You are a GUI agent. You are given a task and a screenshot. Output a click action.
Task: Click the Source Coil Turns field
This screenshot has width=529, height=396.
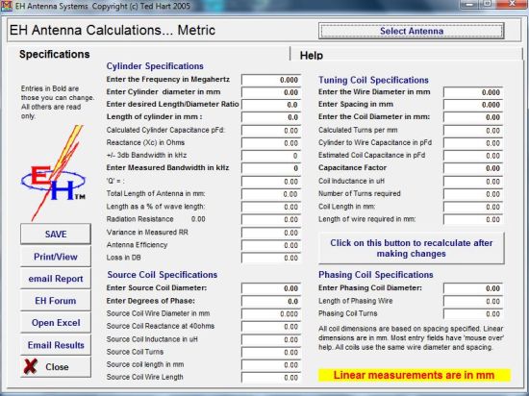[271, 352]
